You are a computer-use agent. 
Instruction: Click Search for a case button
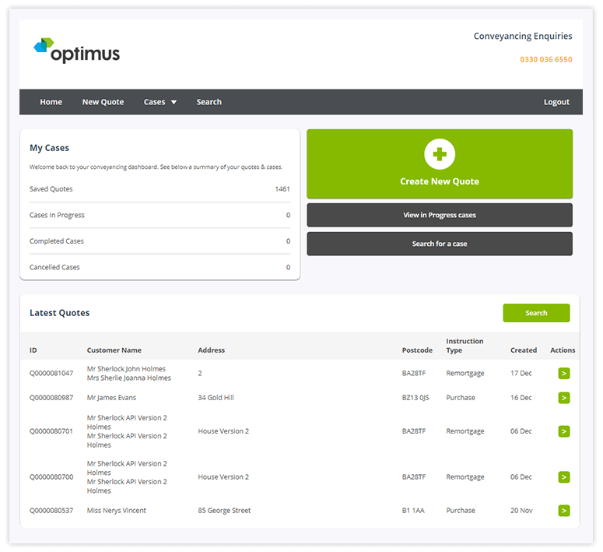click(440, 244)
